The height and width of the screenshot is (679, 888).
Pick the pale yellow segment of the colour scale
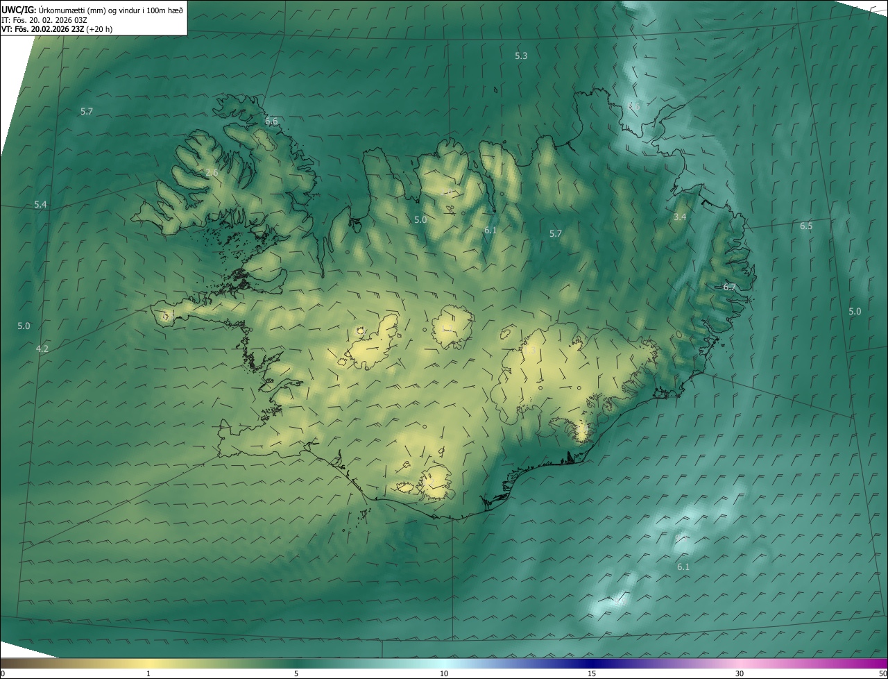point(149,663)
